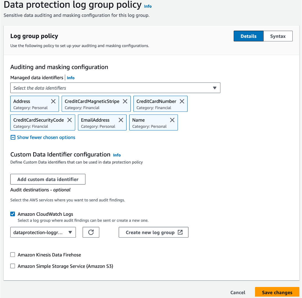Remove the CreditCardMagneticStripe identifier
This screenshot has height=298, width=302.
125,101
